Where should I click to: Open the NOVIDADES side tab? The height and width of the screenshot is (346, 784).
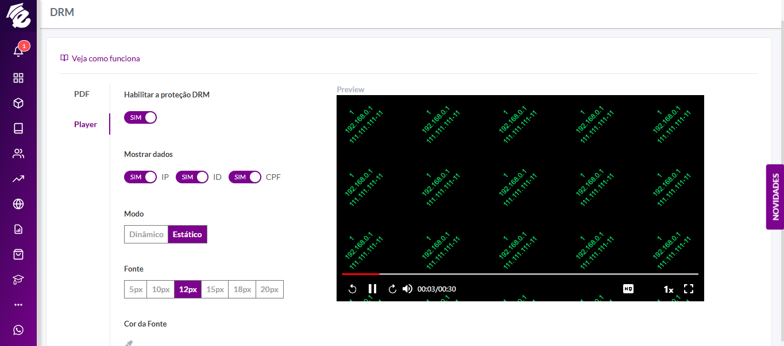click(x=775, y=197)
